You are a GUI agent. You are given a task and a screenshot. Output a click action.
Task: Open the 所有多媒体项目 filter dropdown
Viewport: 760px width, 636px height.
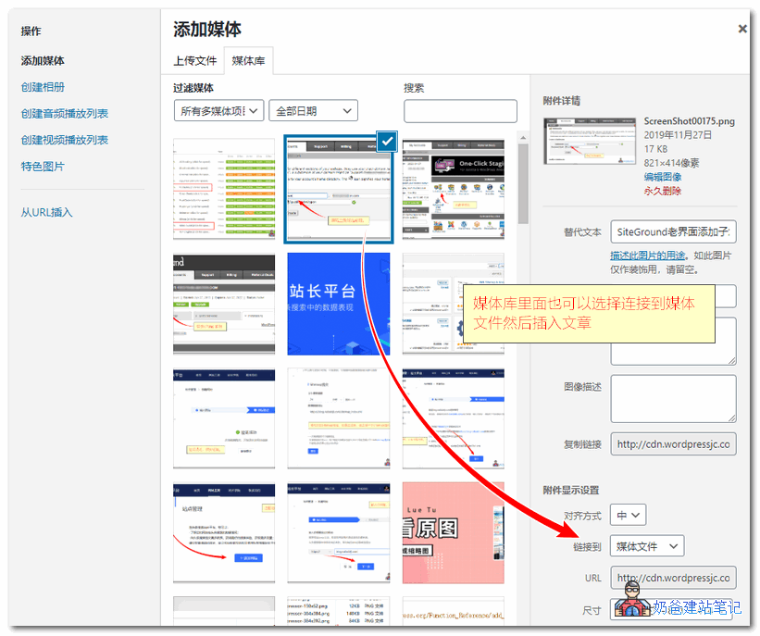tap(218, 109)
